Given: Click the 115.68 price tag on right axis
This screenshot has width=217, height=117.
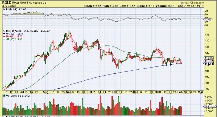Looking at the screenshot, I should click(x=209, y=58).
